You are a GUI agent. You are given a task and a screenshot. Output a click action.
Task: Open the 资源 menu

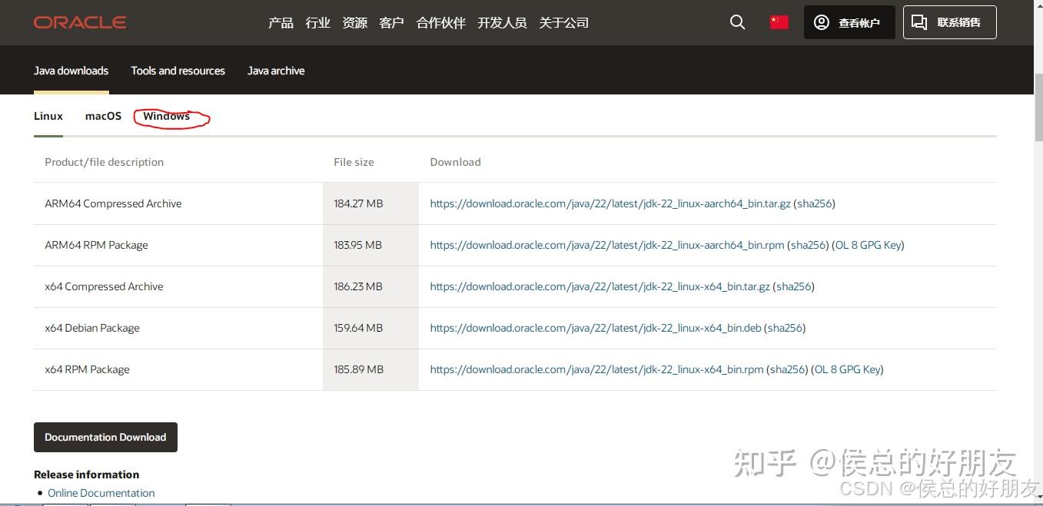tap(354, 23)
